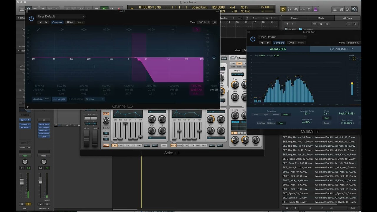Toggle the Q-Couple button in Channel EQ
377x212 pixels.
coord(59,99)
